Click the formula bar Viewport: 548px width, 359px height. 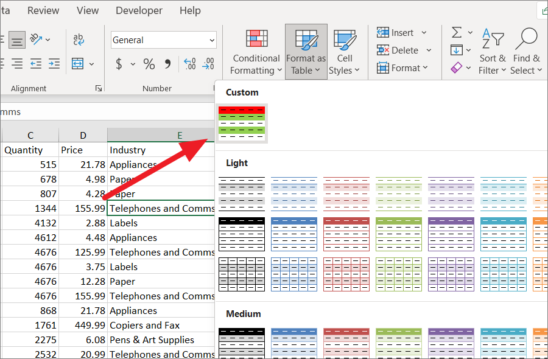(x=108, y=112)
